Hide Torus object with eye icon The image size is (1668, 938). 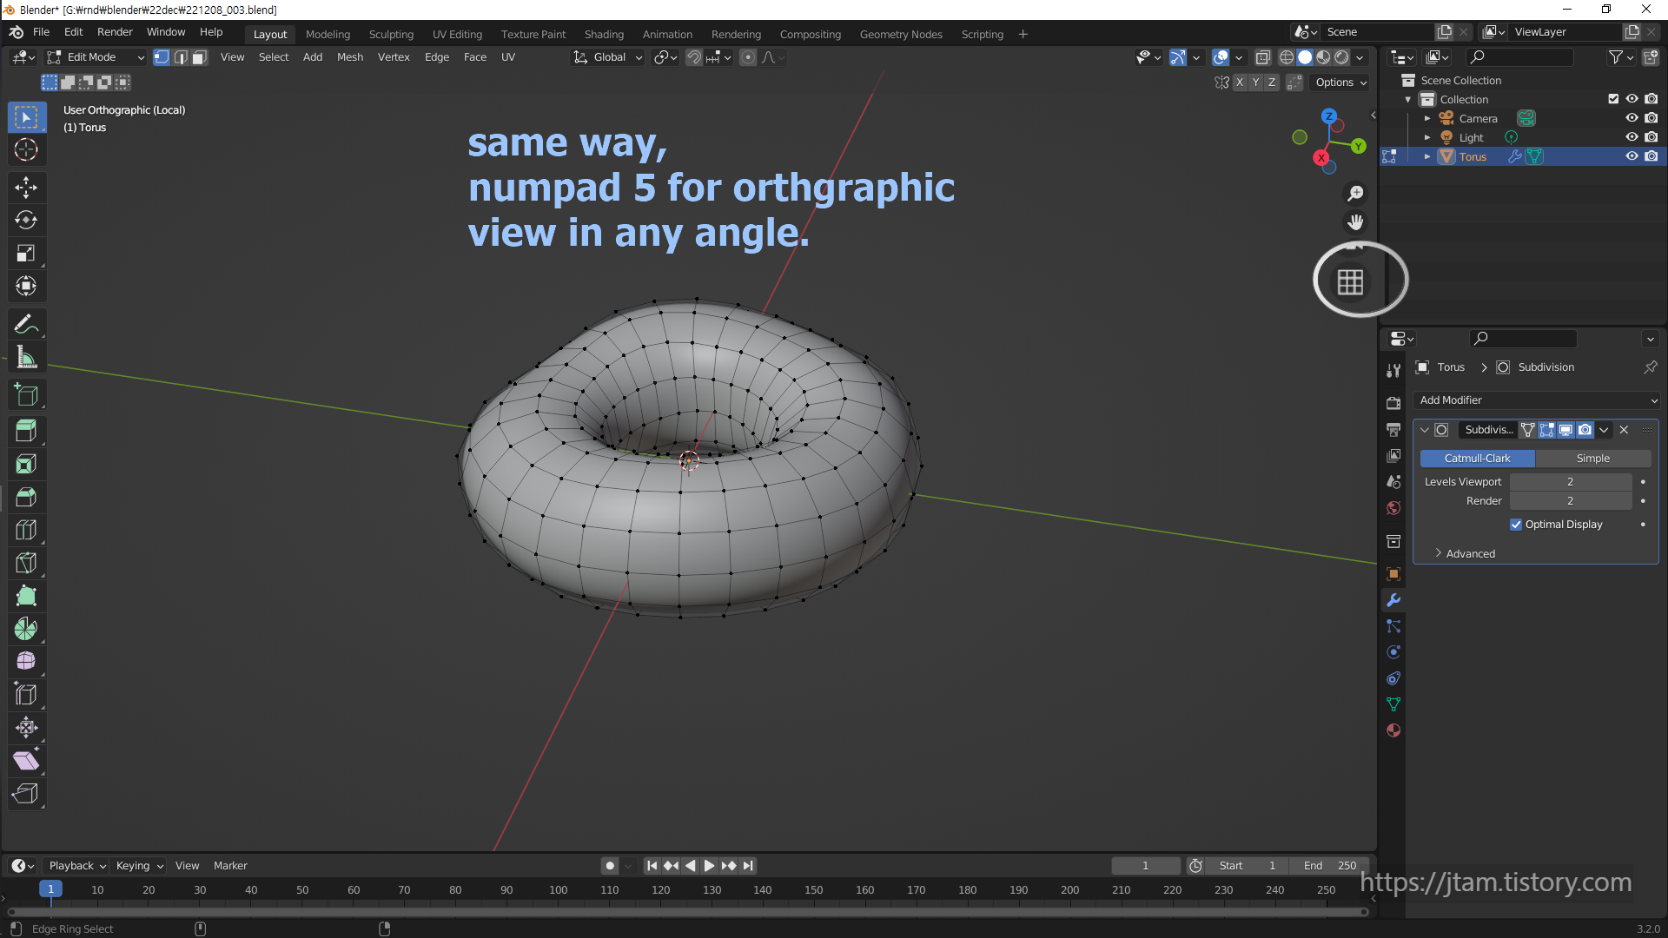pos(1632,156)
